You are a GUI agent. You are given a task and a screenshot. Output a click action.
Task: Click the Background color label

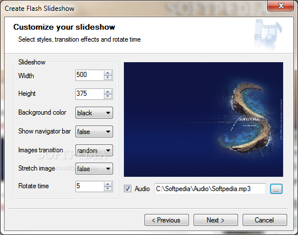point(42,112)
